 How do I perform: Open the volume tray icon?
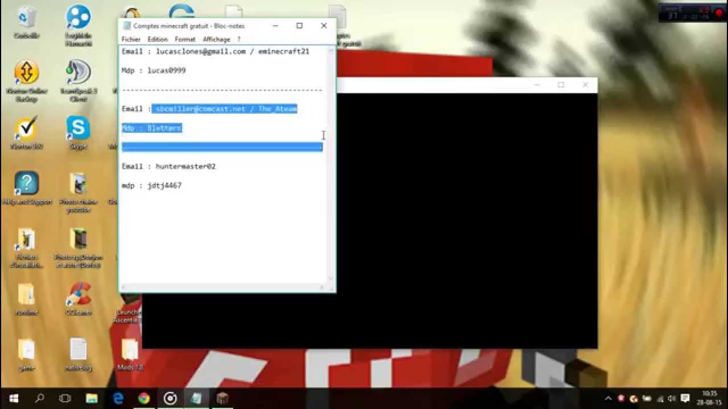671,398
